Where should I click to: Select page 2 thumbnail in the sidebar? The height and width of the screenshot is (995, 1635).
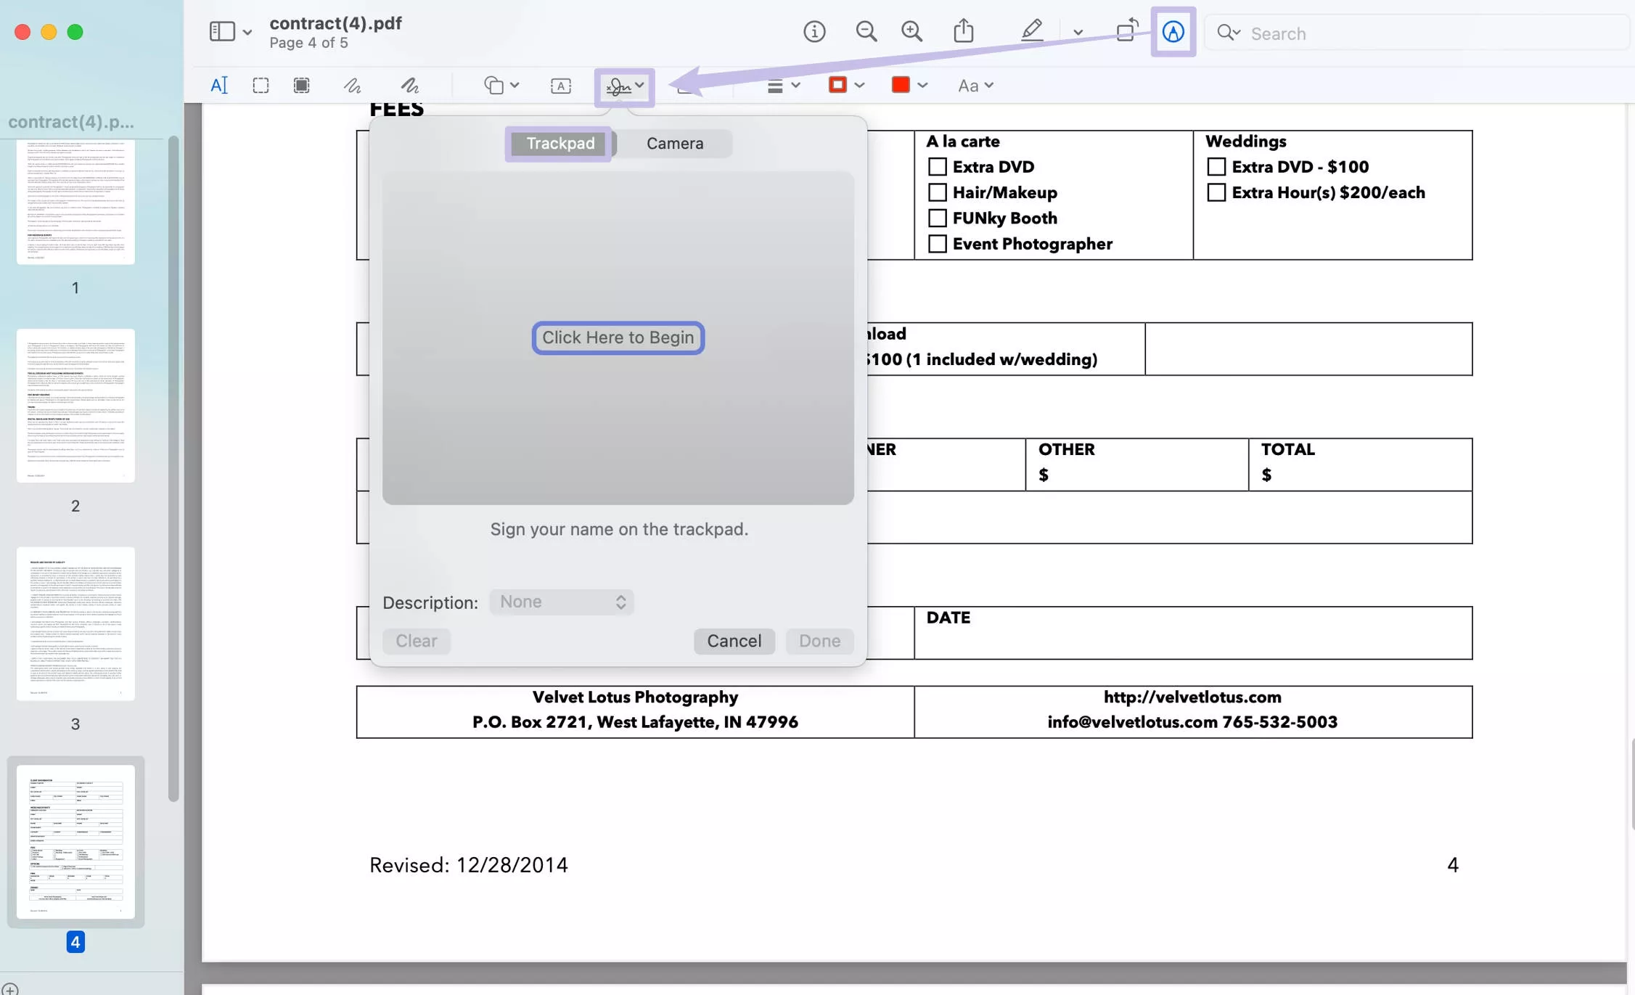coord(75,406)
